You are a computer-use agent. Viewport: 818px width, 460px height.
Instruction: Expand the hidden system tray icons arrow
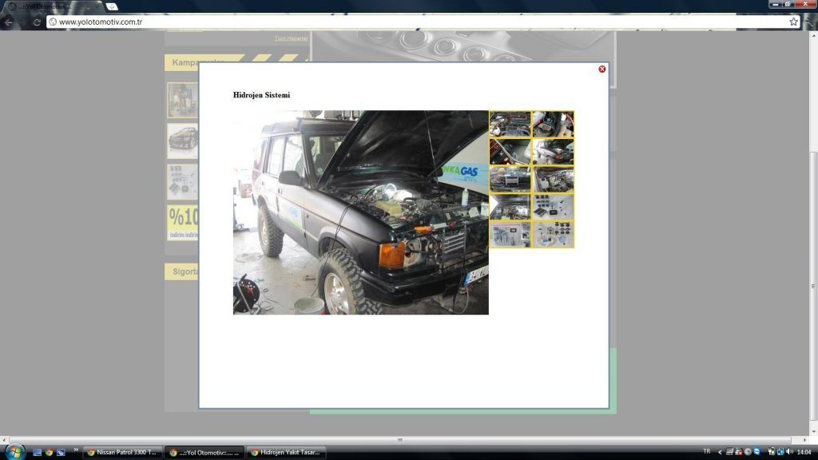[720, 452]
